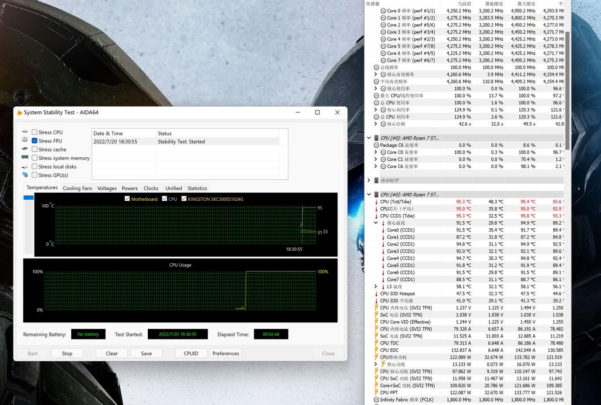Uncheck the KINGSTON SKC3000S1024G legend checkbox
Screen dimensions: 601x405
pos(184,198)
